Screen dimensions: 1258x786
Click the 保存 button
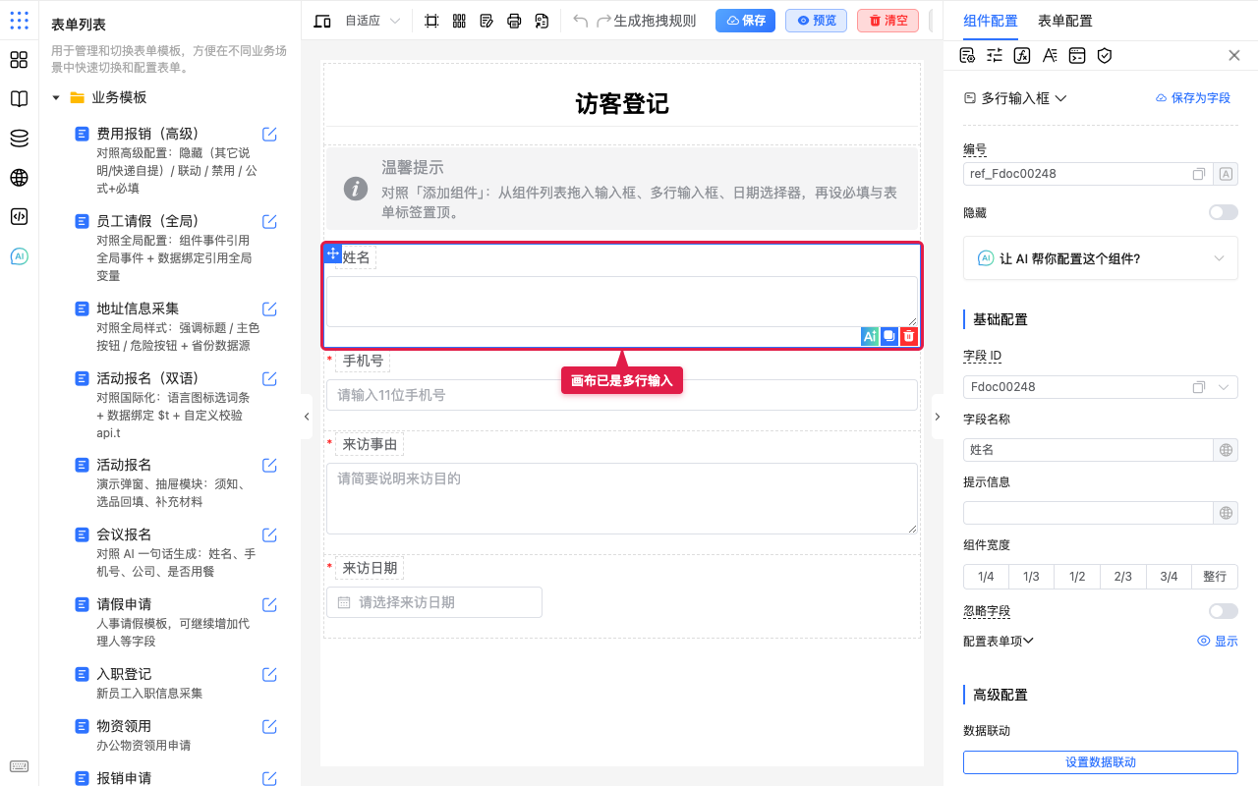(x=745, y=21)
